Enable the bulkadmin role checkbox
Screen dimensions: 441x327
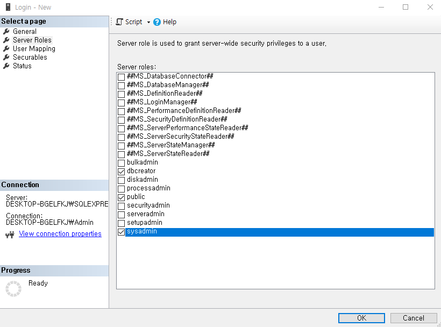[x=121, y=163]
